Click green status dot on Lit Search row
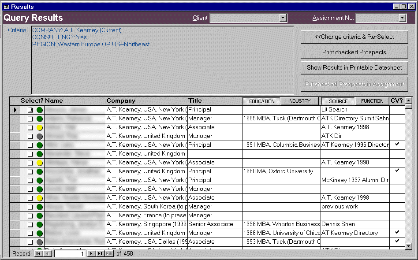 point(40,110)
